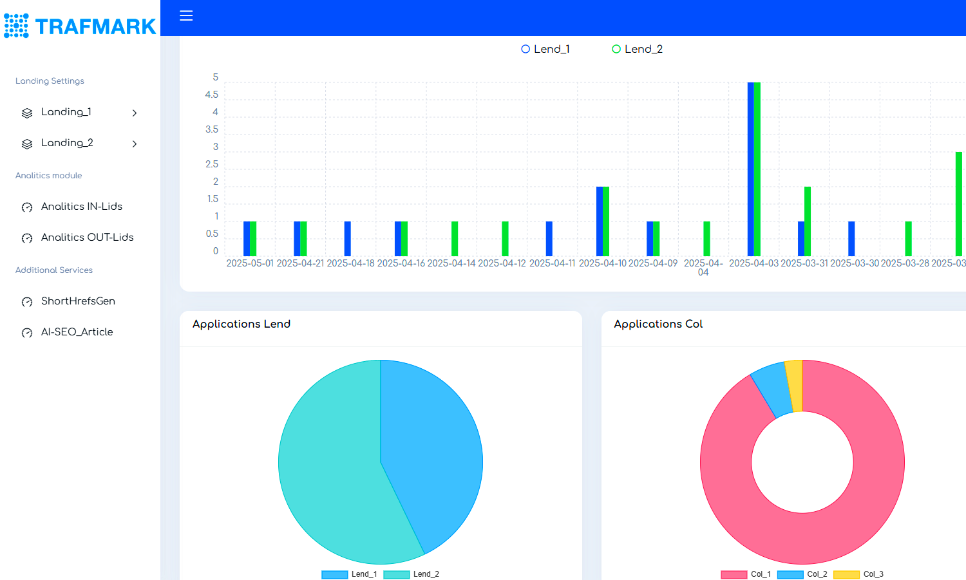Viewport: 966px width, 580px height.
Task: Toggle Col_1 in the doughnut chart legend
Action: [x=746, y=574]
